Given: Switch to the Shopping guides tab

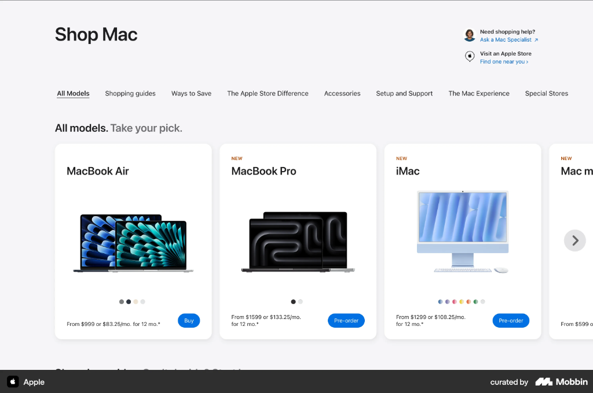Looking at the screenshot, I should click(x=130, y=93).
